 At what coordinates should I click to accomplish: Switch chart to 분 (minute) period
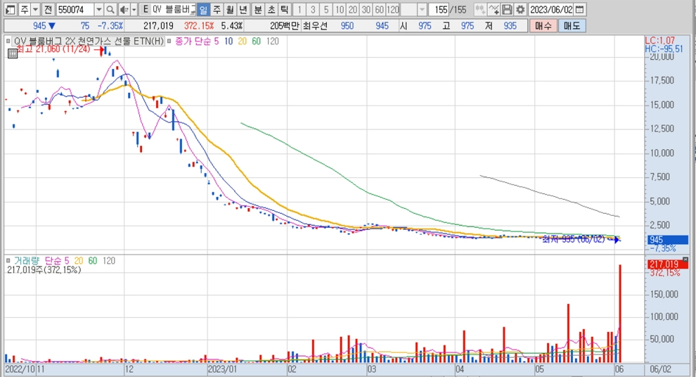[257, 9]
